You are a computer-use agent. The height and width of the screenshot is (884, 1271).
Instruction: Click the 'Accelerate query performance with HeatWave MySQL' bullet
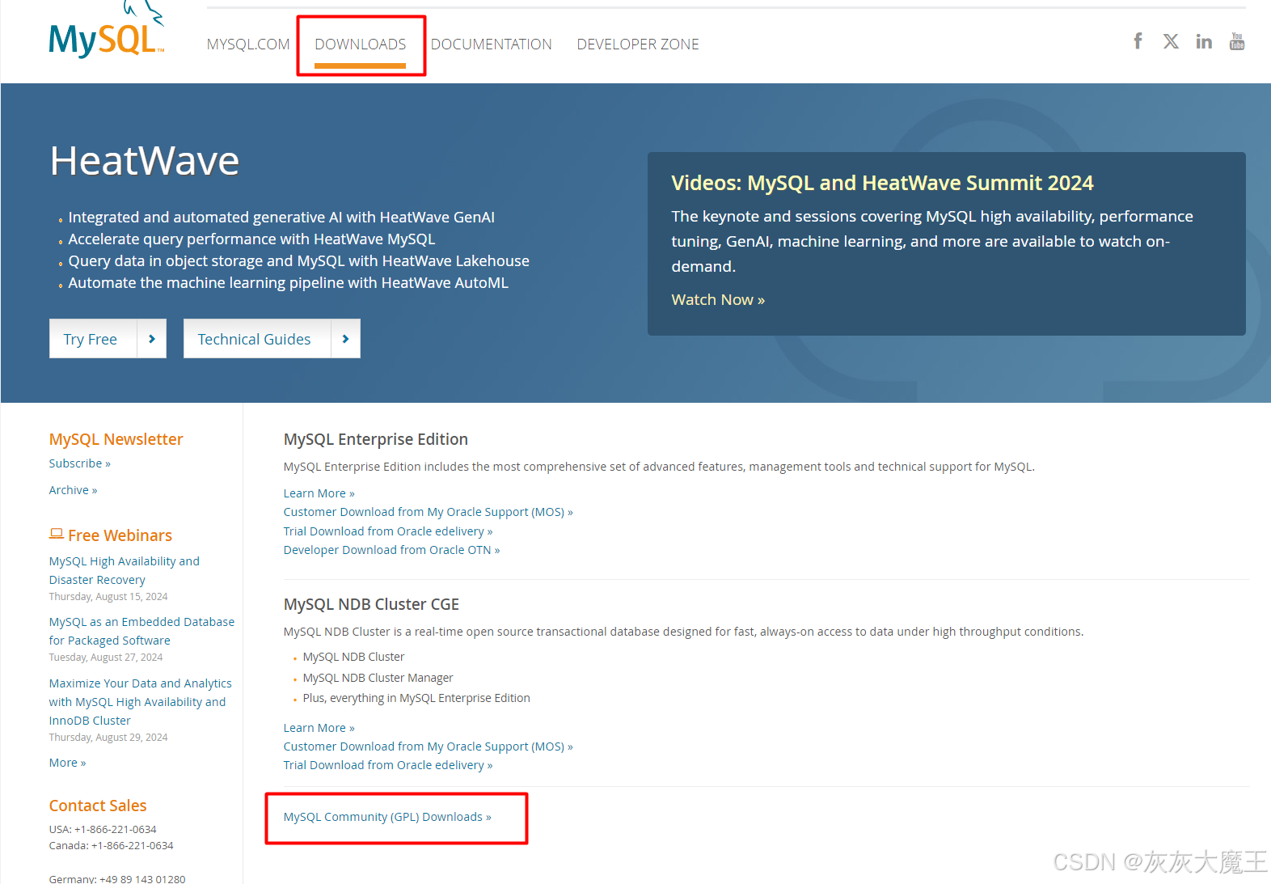click(251, 239)
